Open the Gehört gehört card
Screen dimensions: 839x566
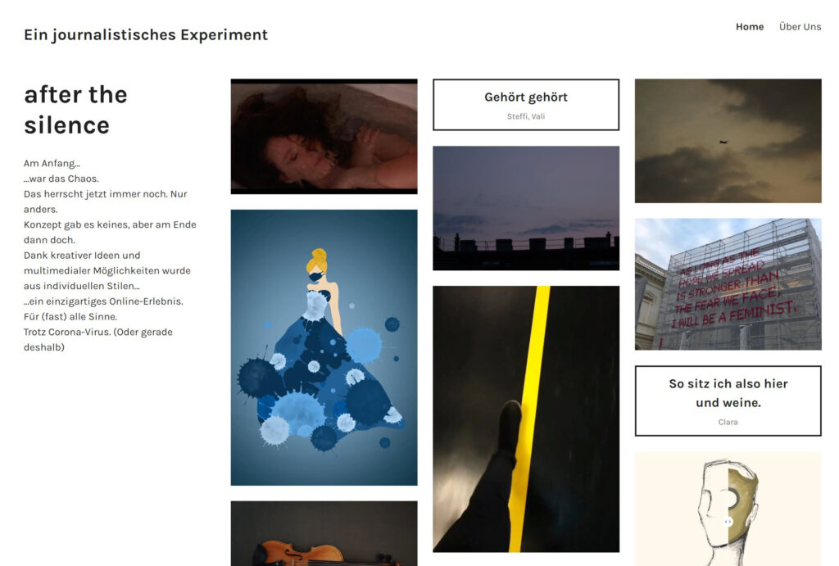click(526, 105)
